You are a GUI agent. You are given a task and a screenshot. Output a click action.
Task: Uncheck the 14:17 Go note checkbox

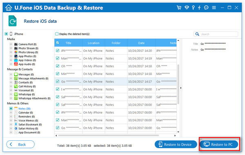58,82
